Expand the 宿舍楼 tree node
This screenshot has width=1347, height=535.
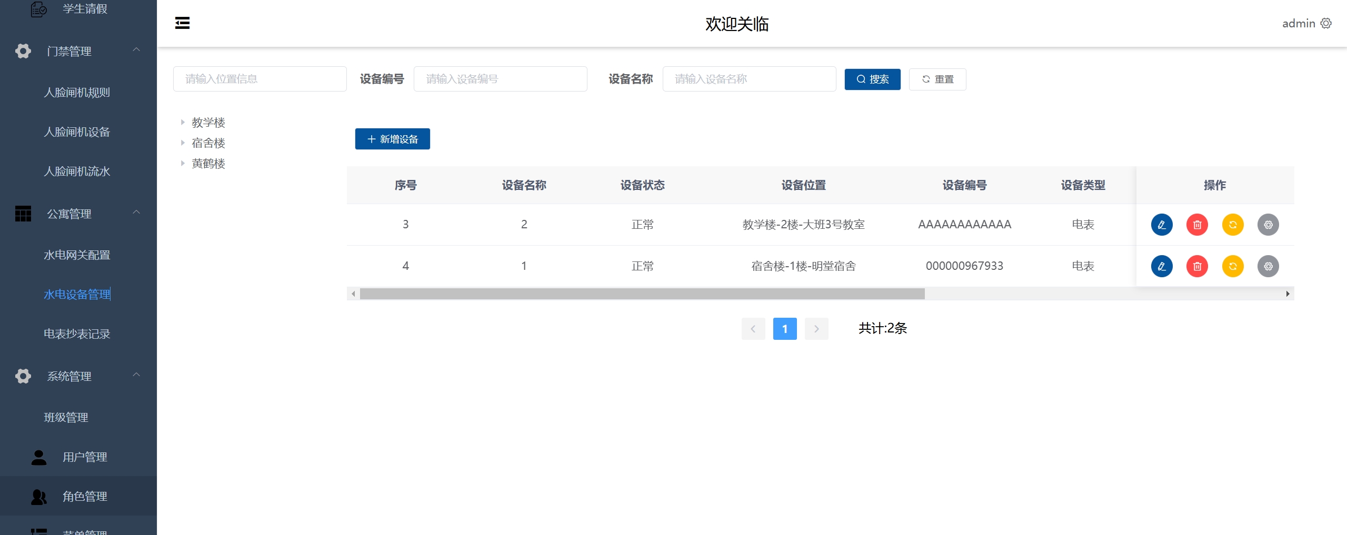click(183, 143)
